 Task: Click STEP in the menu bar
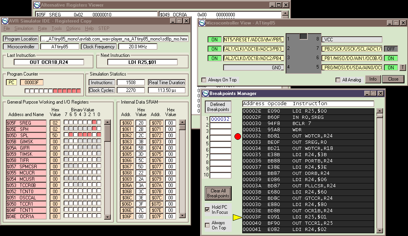pyautogui.click(x=104, y=28)
